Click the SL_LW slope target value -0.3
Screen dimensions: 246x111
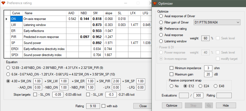pos(111,95)
